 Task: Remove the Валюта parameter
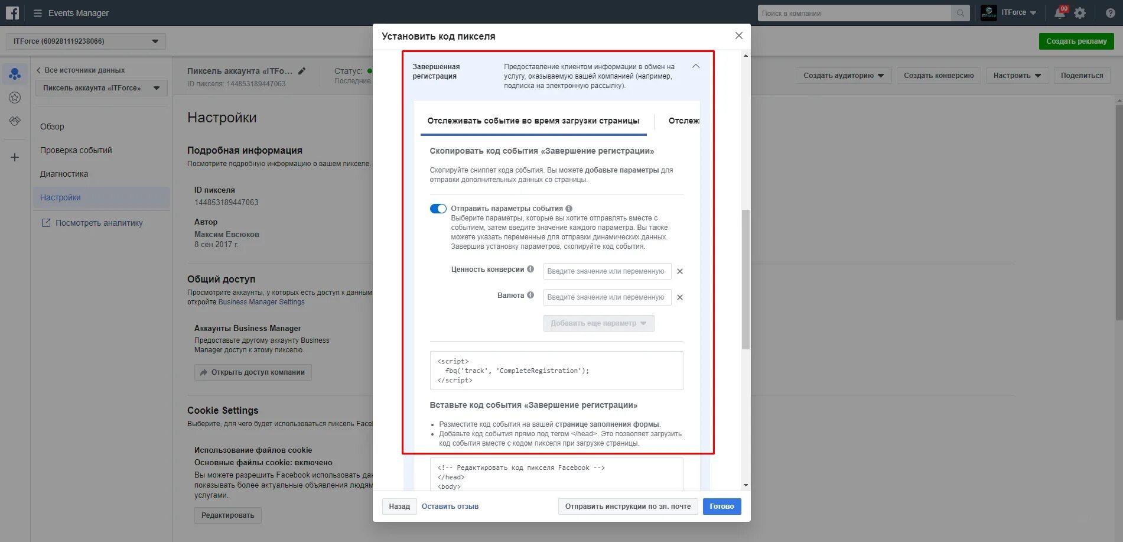pos(680,297)
